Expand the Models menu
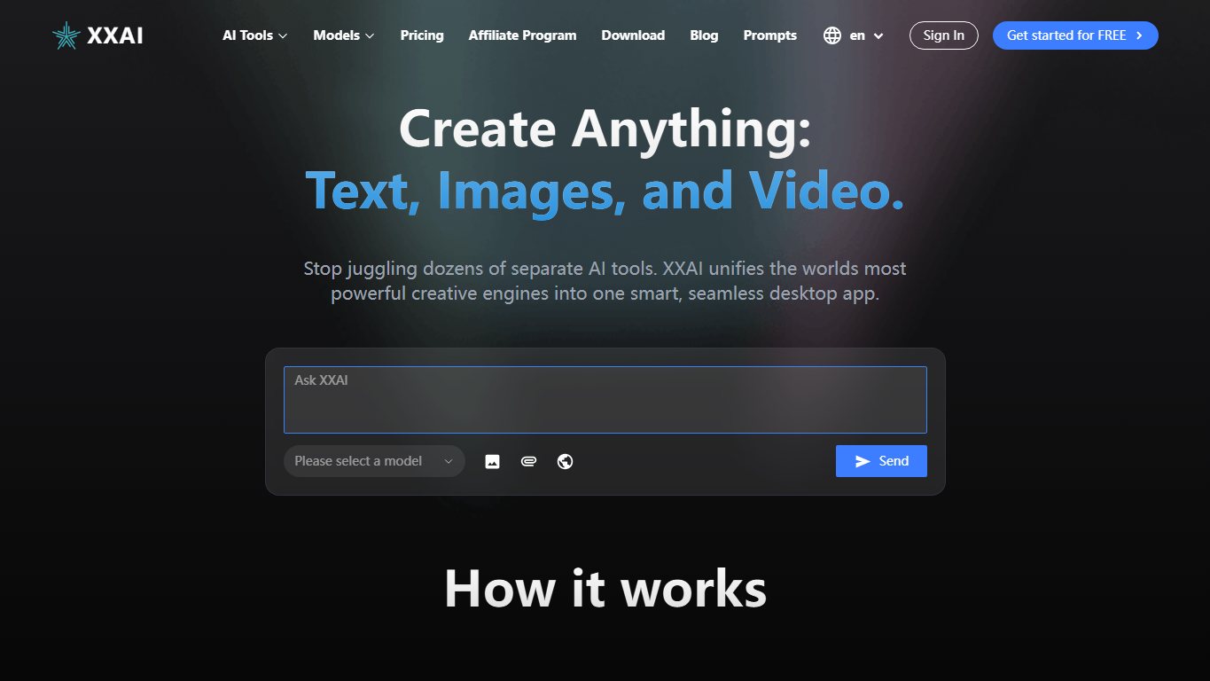1210x681 pixels. pos(344,35)
